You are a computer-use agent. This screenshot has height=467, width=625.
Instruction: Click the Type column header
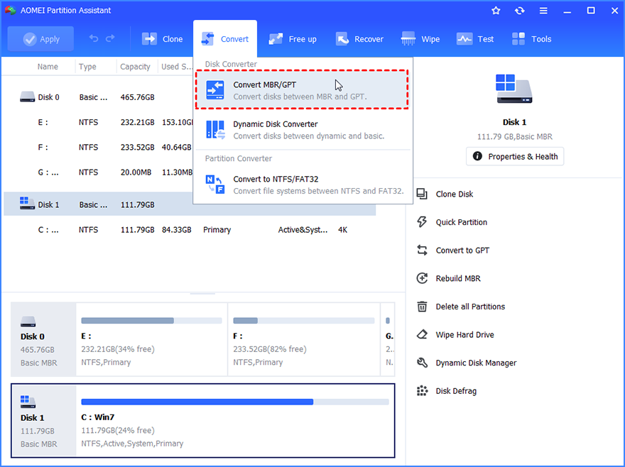[87, 67]
